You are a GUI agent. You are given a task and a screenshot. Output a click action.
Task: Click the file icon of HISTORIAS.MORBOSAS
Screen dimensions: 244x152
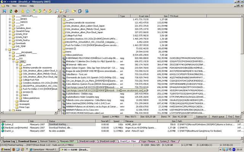[64, 113]
